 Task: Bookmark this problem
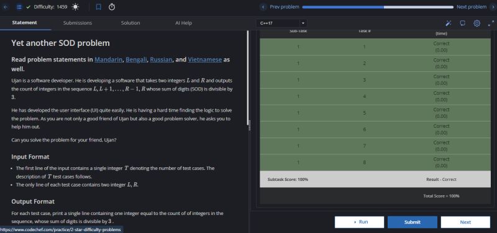click(99, 7)
